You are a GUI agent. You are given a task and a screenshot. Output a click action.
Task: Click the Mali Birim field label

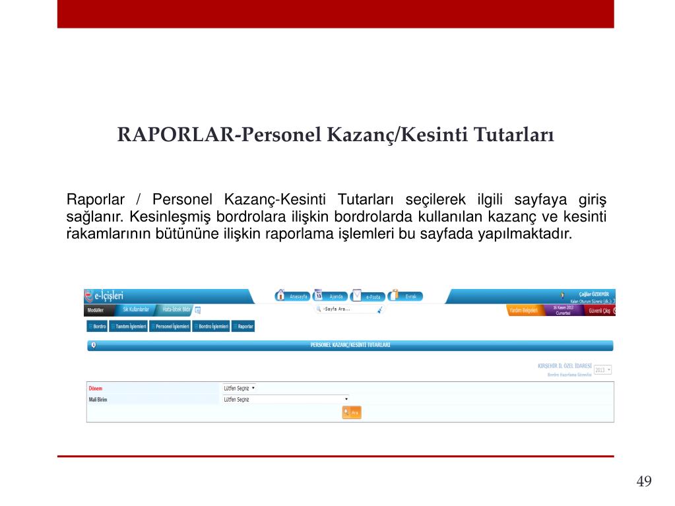pos(98,400)
